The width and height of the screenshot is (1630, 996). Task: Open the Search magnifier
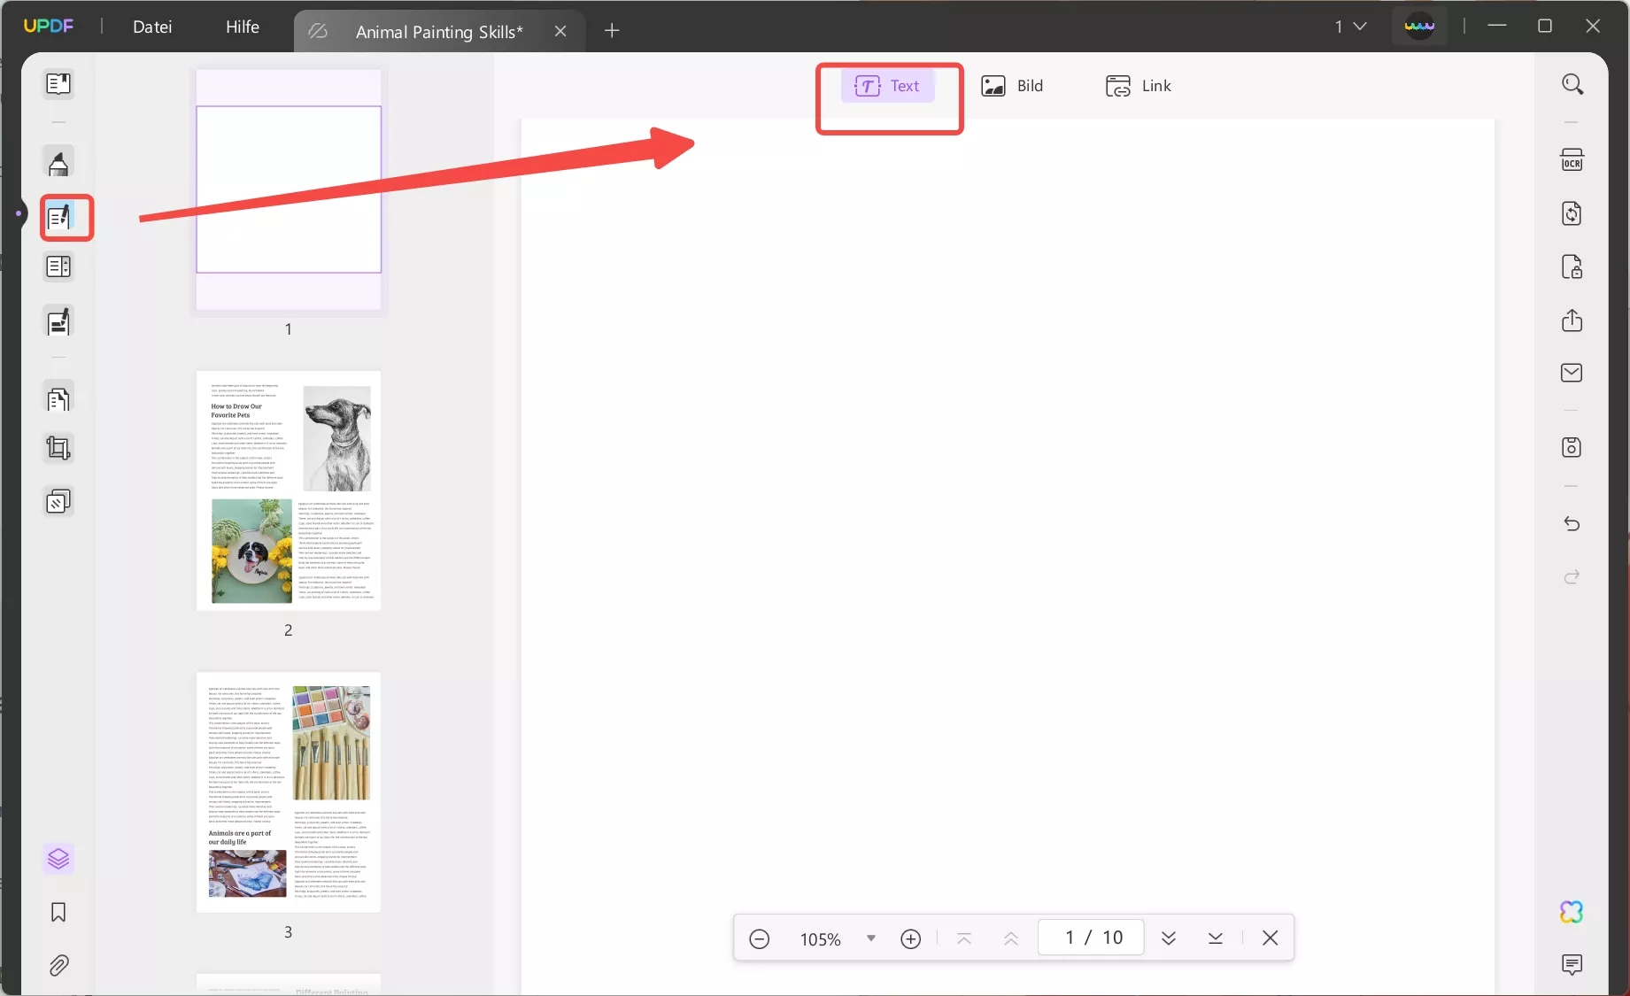(1572, 84)
